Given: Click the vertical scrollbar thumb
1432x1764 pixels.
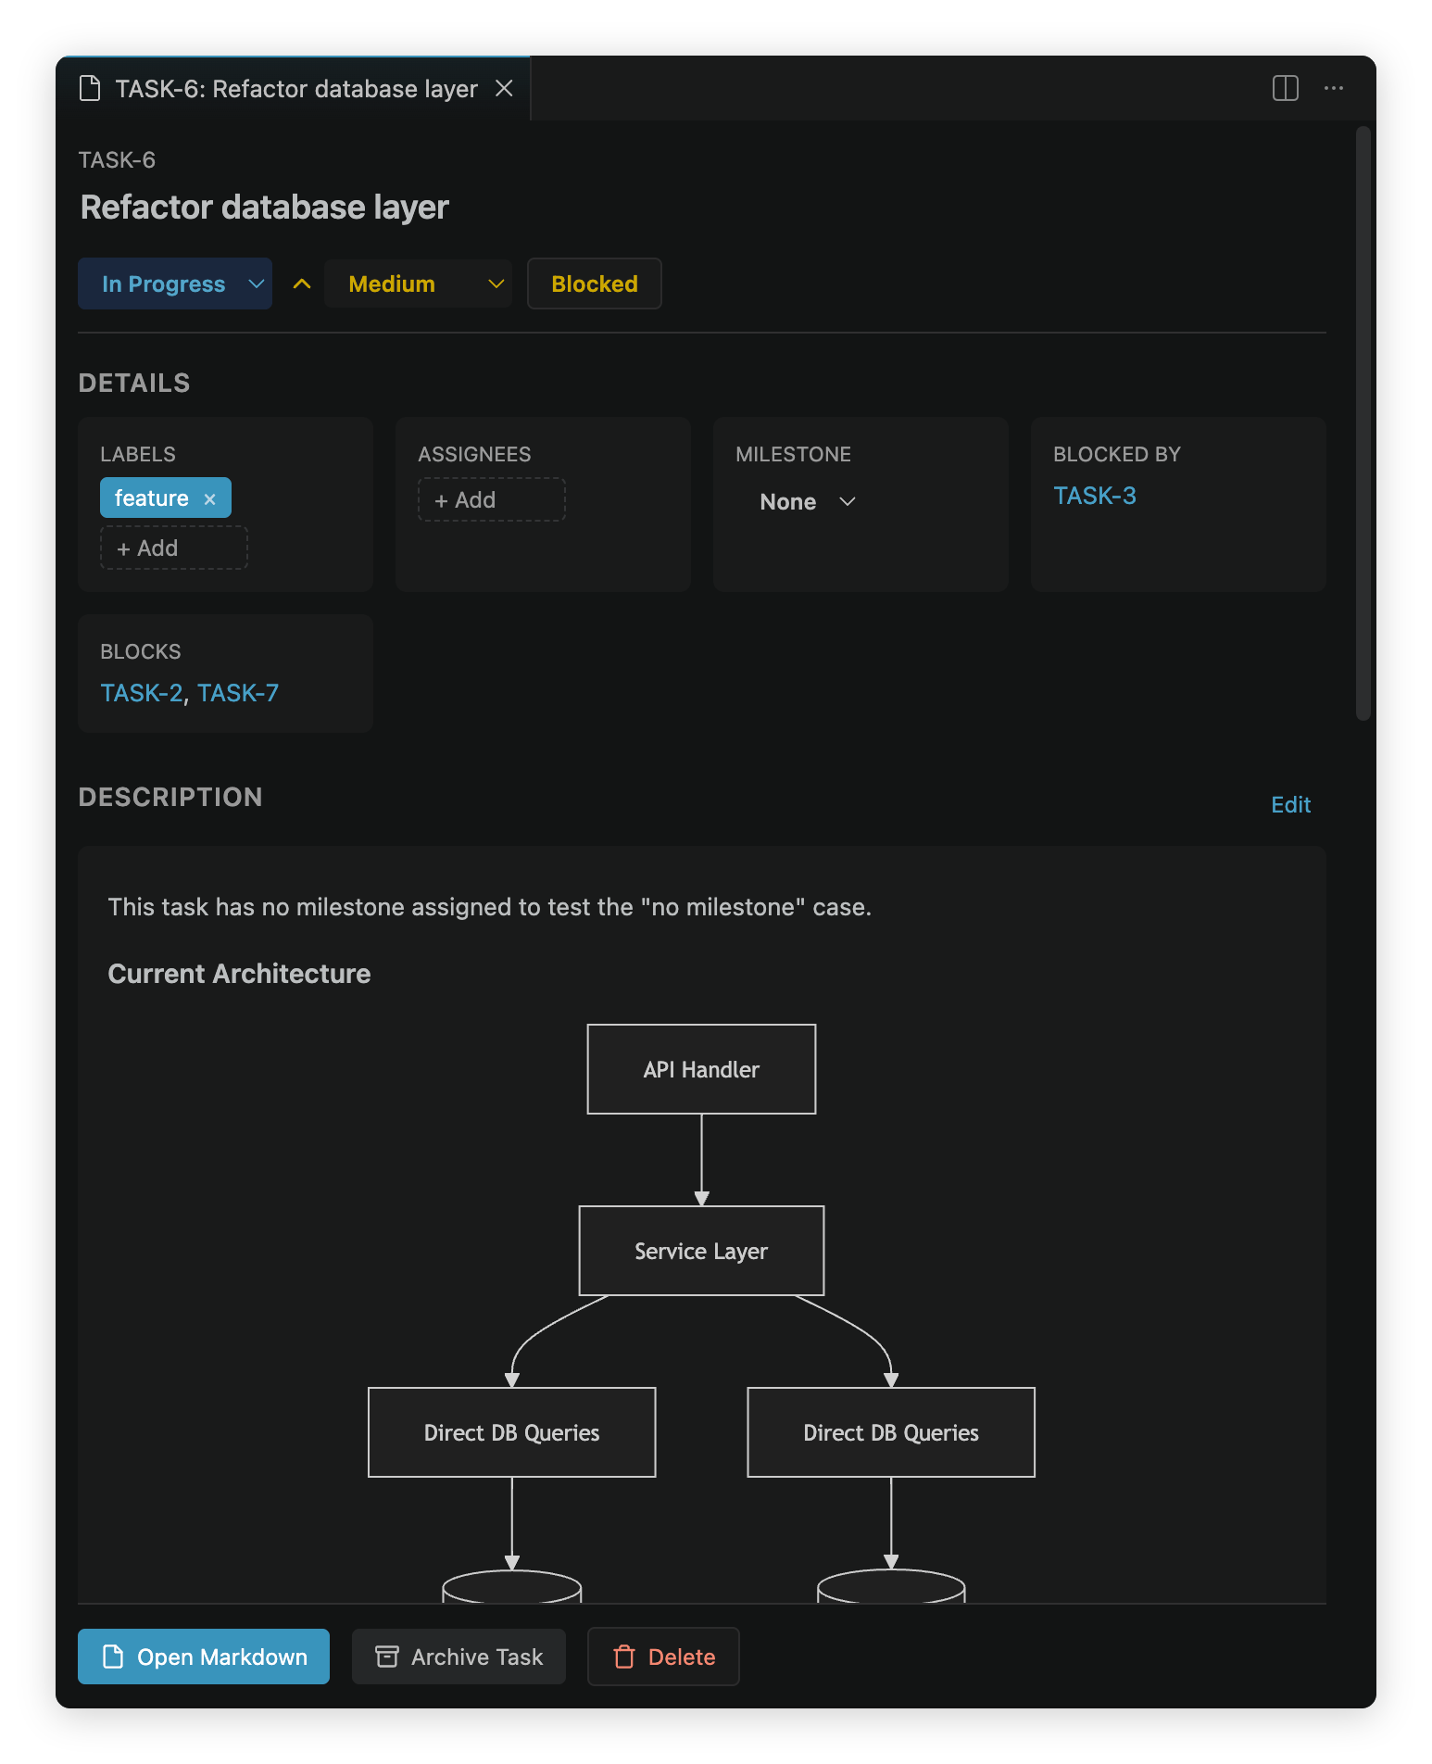Looking at the screenshot, I should click(1363, 422).
